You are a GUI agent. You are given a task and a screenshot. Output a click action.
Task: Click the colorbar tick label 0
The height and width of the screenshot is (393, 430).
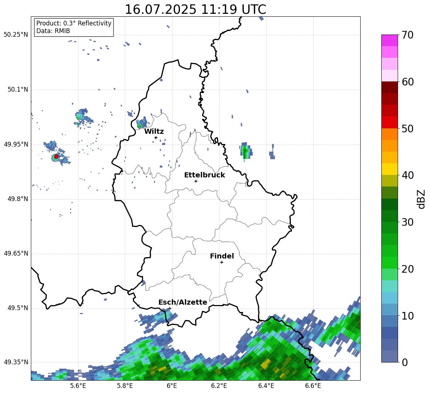coord(405,362)
